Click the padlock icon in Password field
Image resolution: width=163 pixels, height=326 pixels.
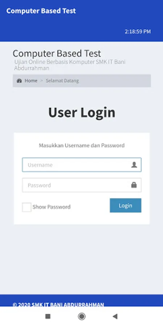coord(134,185)
